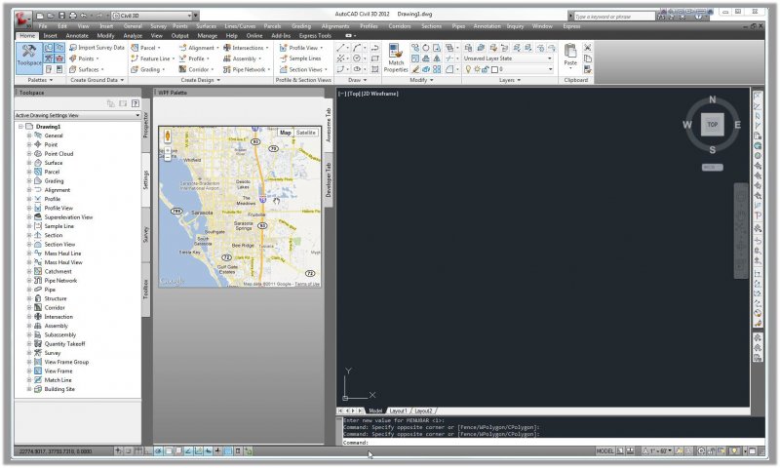Expand the Create Ground Data panel
Viewport: 780px width, 468px height.
pyautogui.click(x=97, y=80)
